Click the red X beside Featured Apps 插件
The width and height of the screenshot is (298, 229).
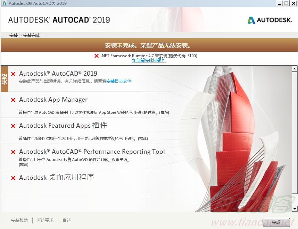click(13, 126)
